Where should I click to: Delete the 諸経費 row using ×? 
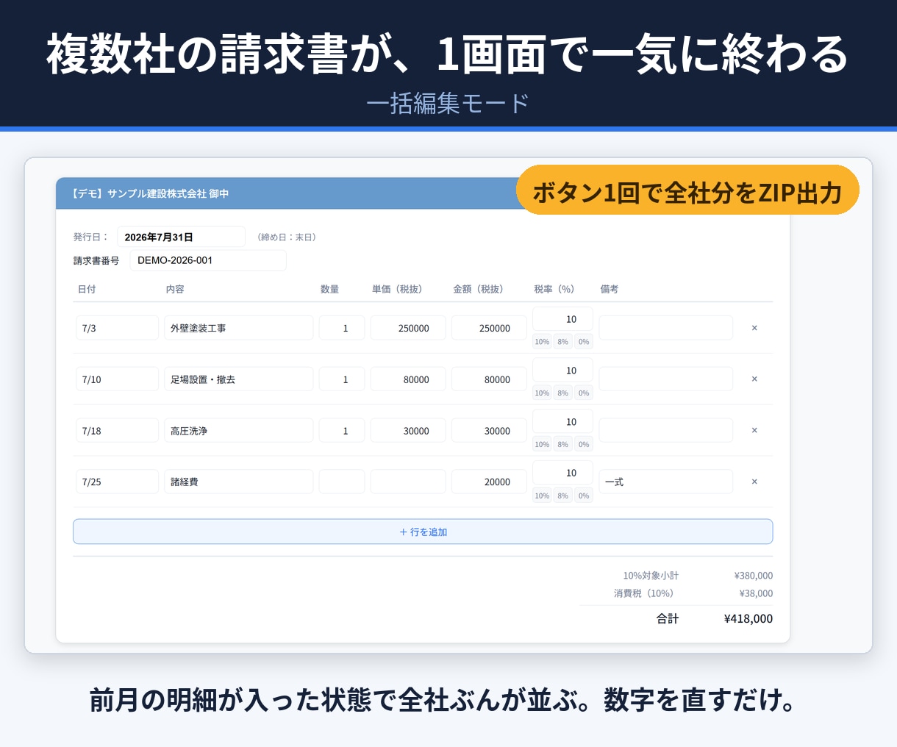(754, 482)
